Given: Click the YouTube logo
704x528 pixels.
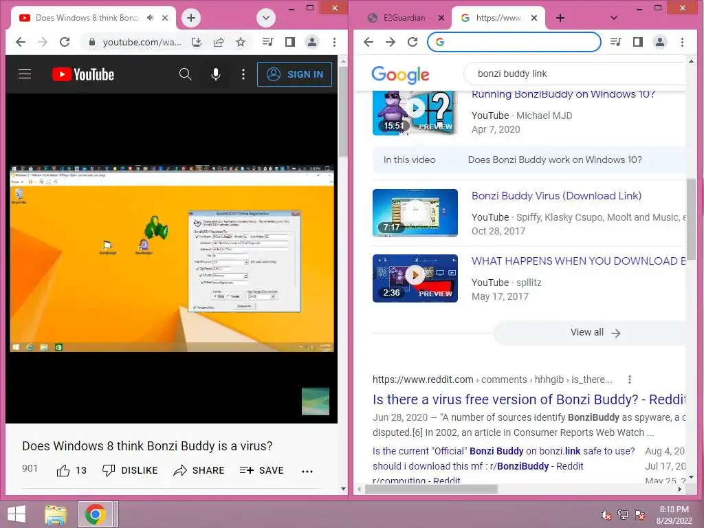Looking at the screenshot, I should coord(83,74).
